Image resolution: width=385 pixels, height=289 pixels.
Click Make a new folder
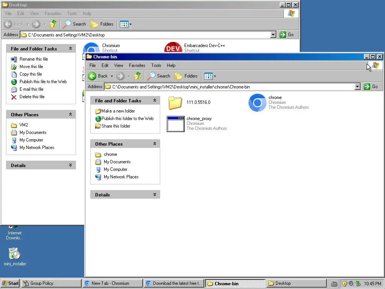[118, 111]
